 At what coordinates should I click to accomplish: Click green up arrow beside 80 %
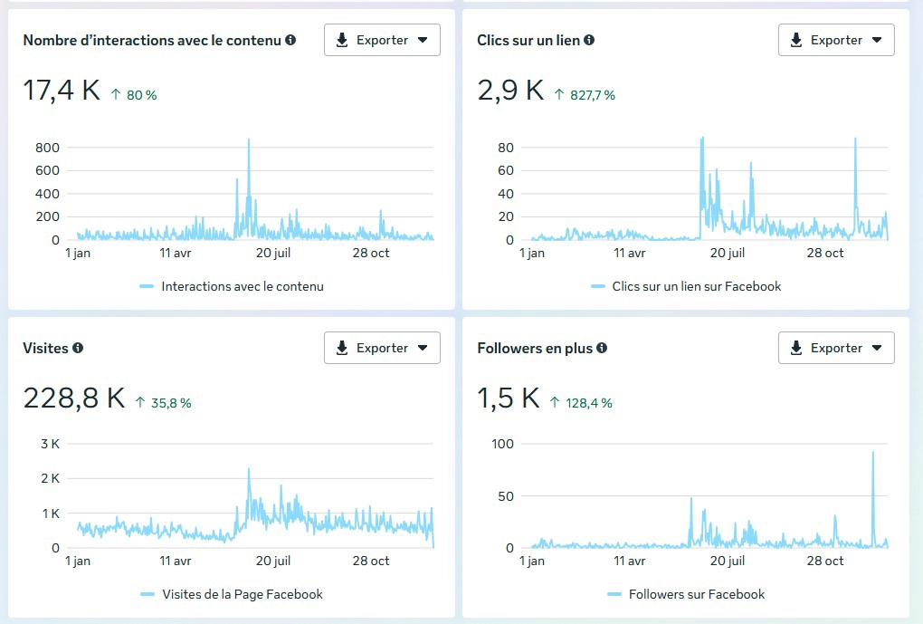(x=116, y=94)
